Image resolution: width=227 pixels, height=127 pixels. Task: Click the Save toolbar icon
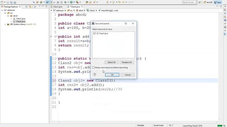click(x=8, y=2)
